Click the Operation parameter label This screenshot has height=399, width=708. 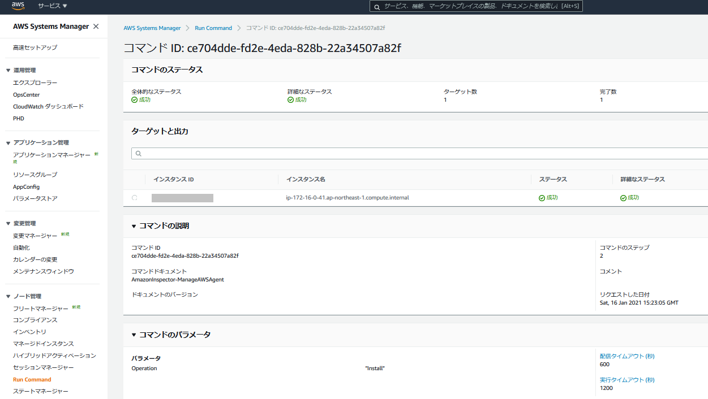pos(144,368)
